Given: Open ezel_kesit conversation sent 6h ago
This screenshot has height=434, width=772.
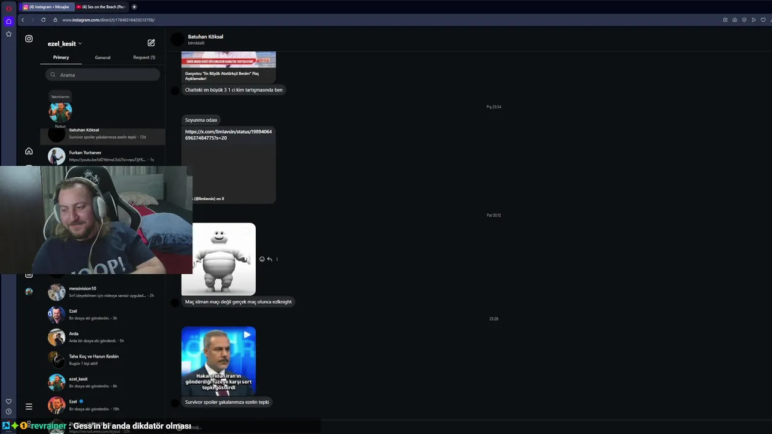Looking at the screenshot, I should (x=103, y=382).
